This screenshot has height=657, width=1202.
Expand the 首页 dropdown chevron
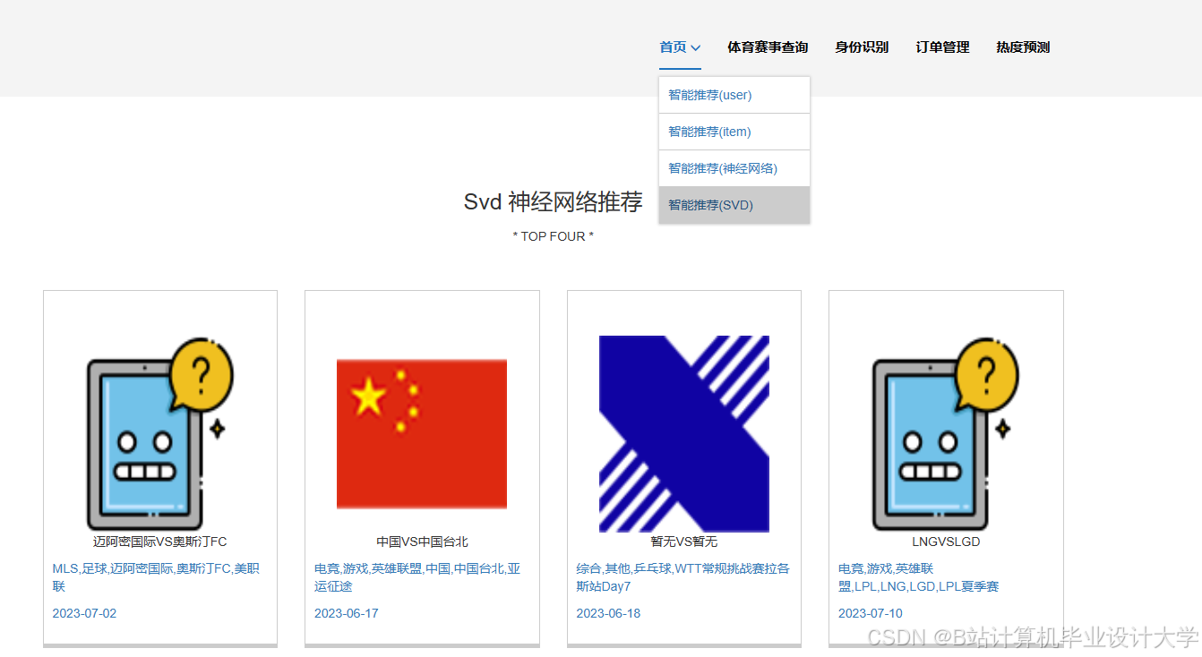pos(696,48)
